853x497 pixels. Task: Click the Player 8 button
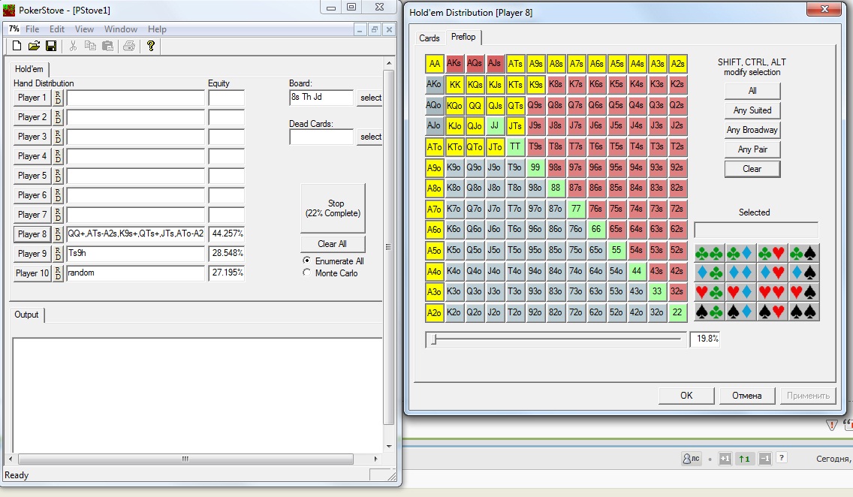click(x=32, y=234)
